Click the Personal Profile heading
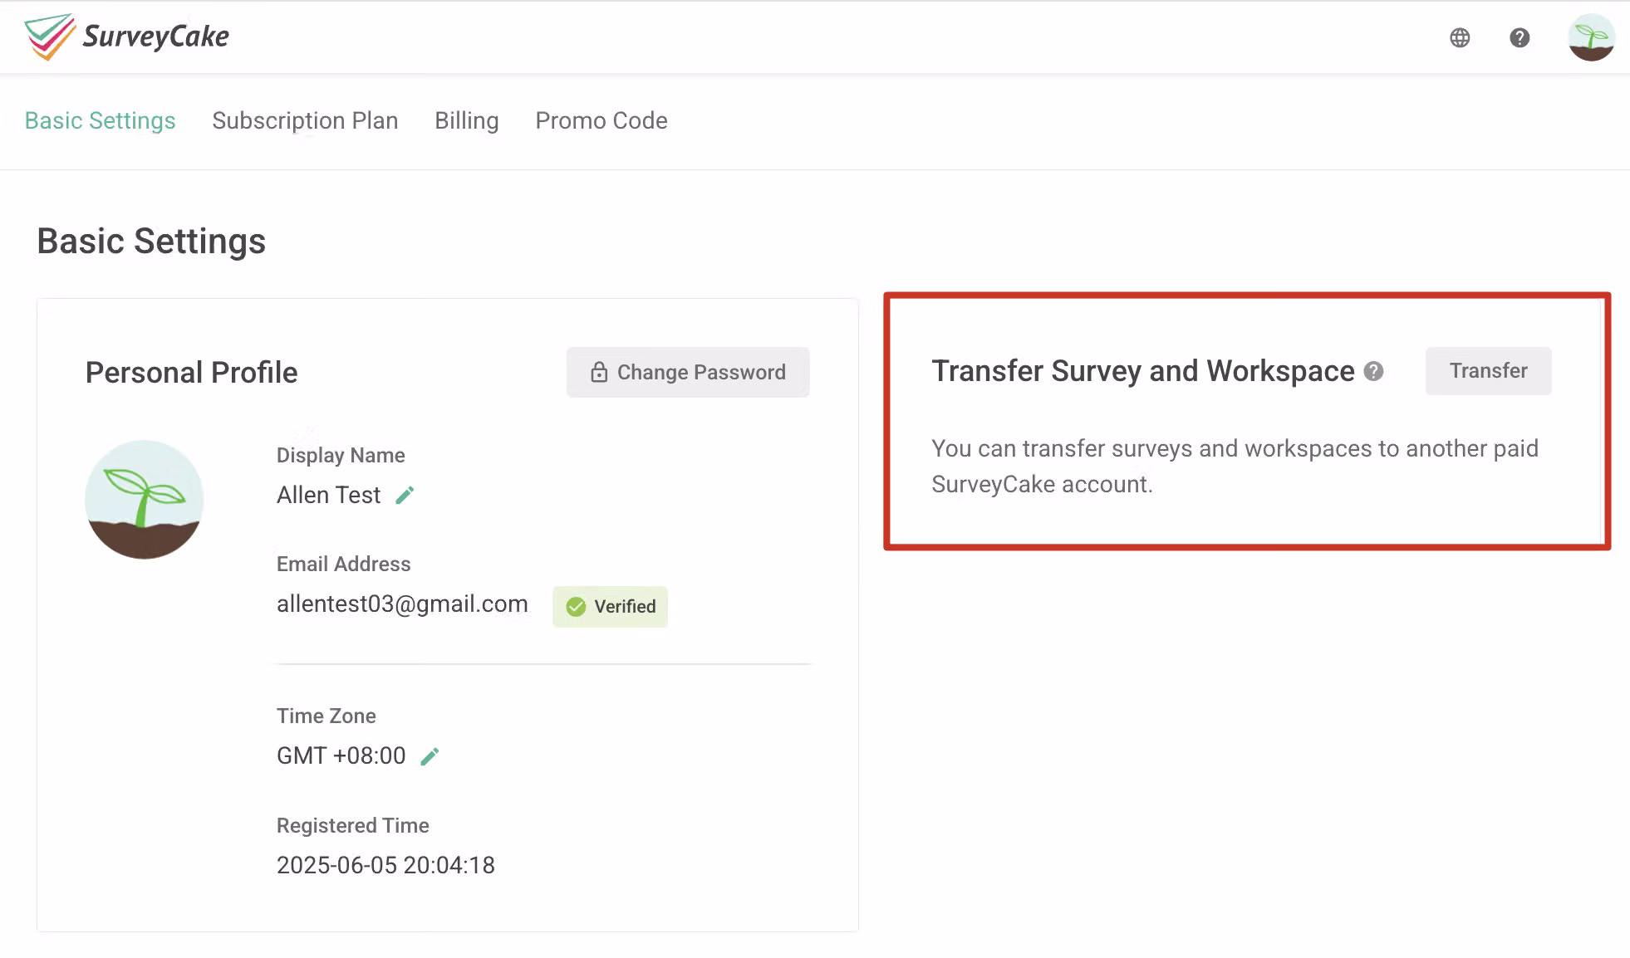The width and height of the screenshot is (1630, 958). point(192,373)
